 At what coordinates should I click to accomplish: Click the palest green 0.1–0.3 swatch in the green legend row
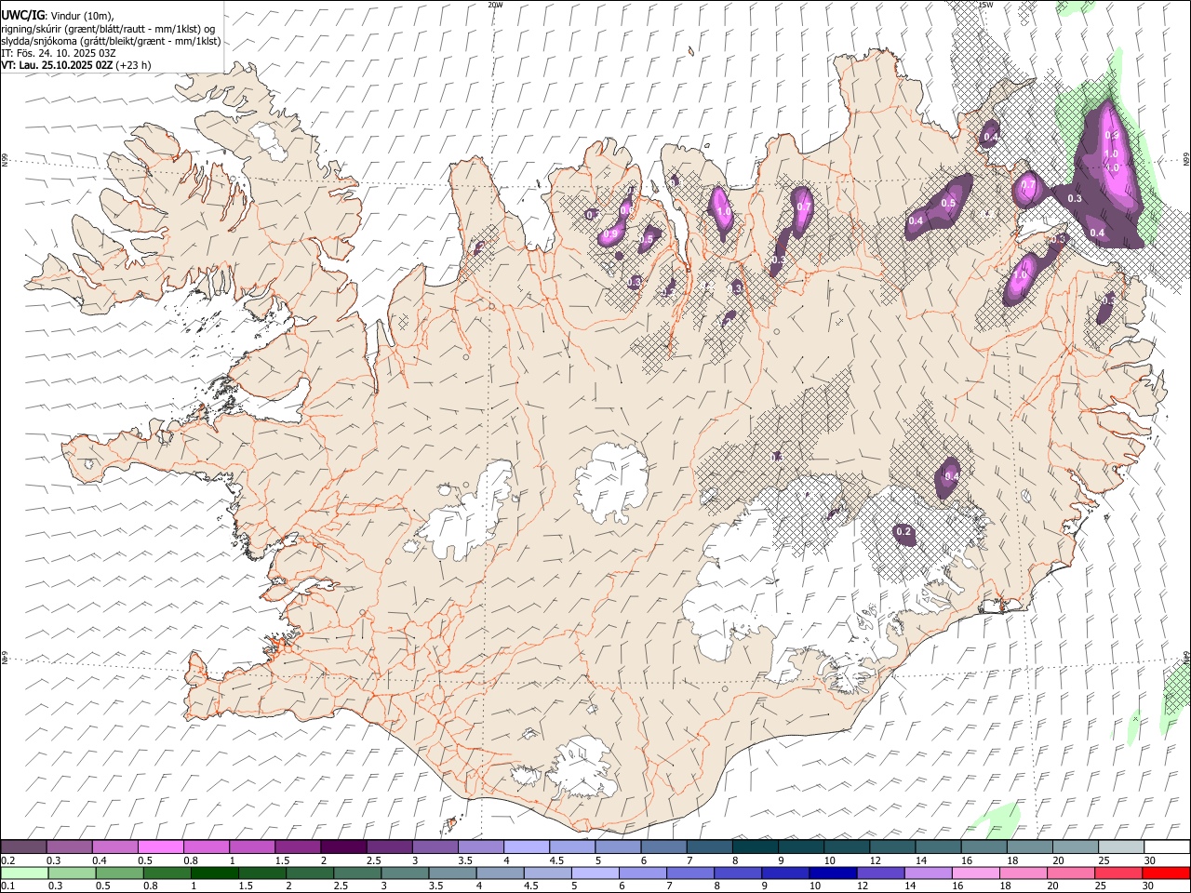coord(24,873)
